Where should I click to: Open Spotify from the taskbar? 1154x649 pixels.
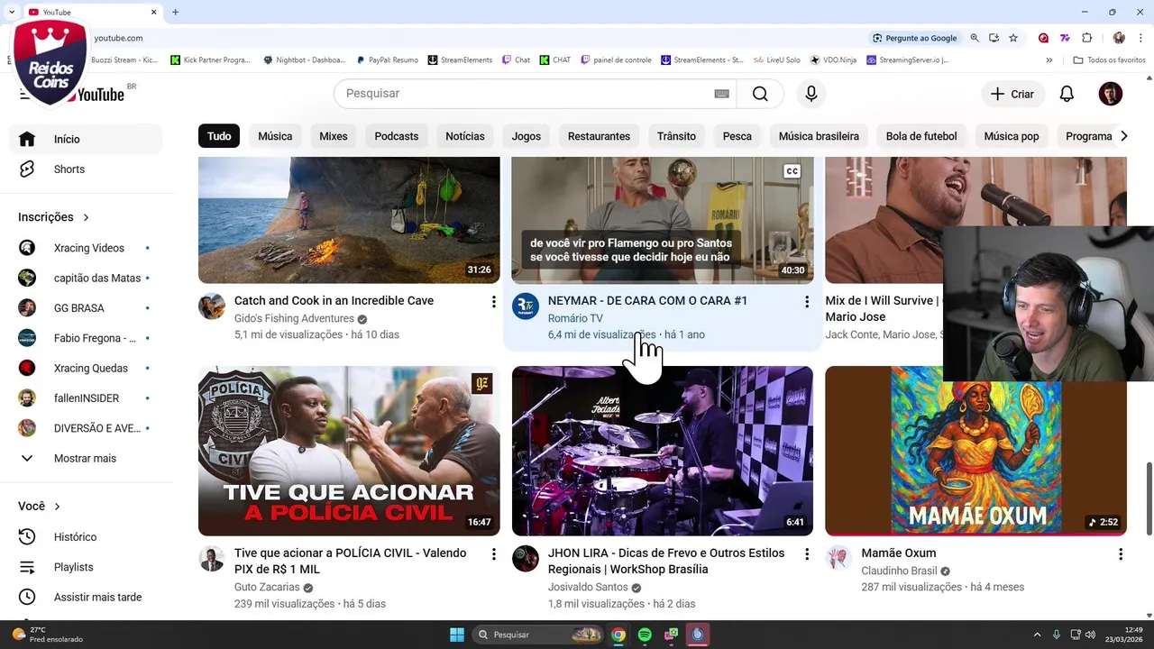[x=645, y=635]
